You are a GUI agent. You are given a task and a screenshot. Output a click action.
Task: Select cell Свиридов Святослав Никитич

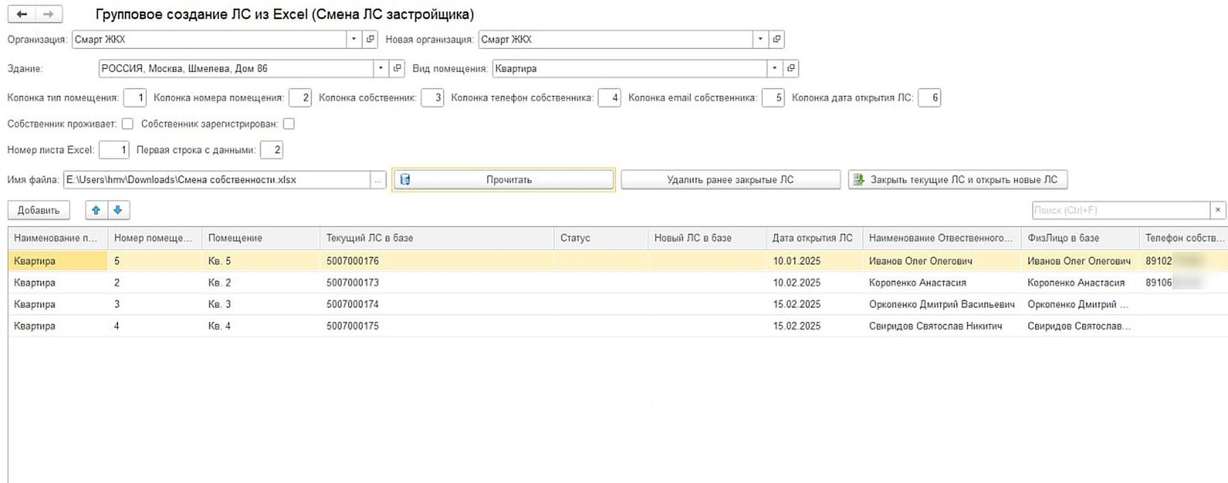tap(942, 327)
